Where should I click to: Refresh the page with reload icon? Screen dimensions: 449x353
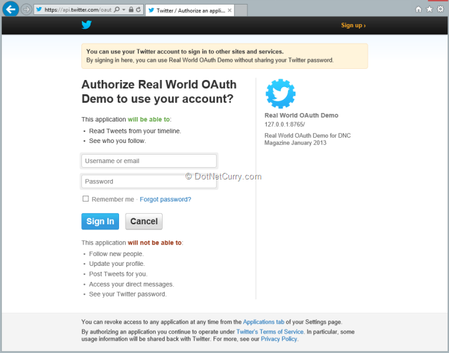point(139,10)
